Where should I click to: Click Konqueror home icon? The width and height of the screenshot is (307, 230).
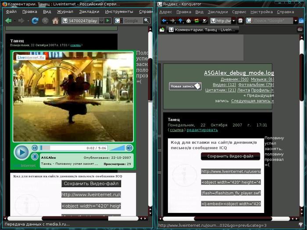[188, 21]
